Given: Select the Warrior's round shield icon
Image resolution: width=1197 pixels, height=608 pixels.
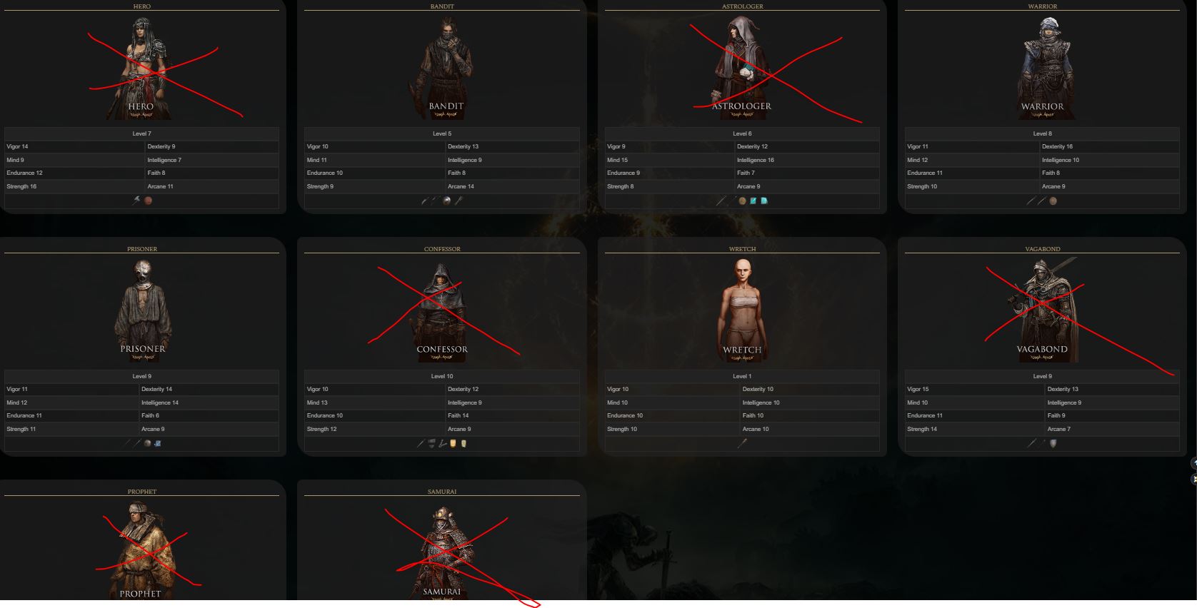Looking at the screenshot, I should [1053, 201].
